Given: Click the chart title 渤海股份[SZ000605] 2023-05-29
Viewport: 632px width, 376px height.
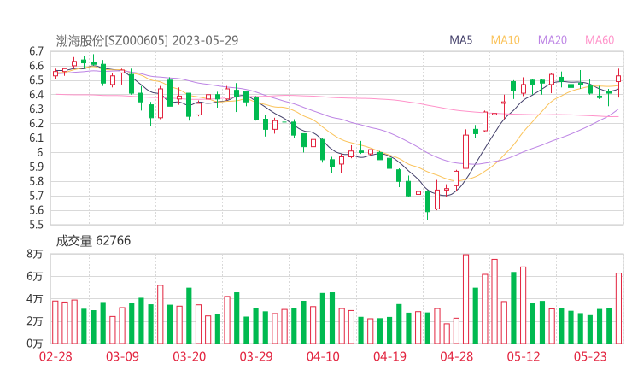Looking at the screenshot, I should [x=147, y=40].
